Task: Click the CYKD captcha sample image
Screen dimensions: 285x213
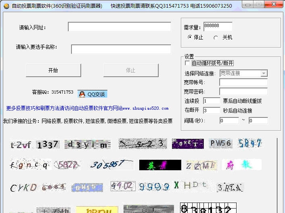Action: 23,188
